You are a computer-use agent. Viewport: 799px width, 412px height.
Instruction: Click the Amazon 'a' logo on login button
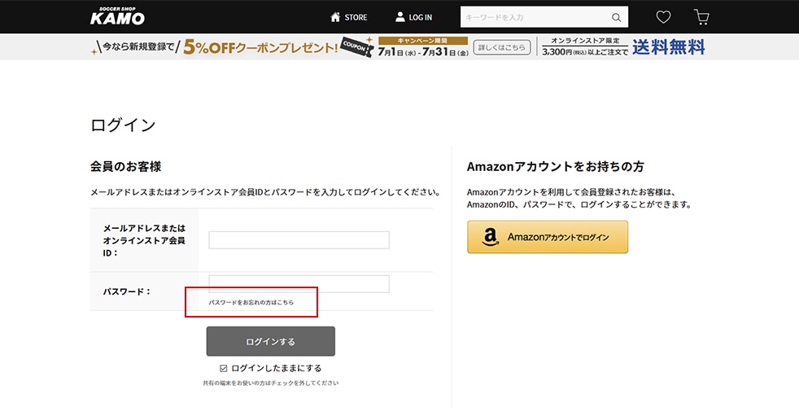[490, 237]
